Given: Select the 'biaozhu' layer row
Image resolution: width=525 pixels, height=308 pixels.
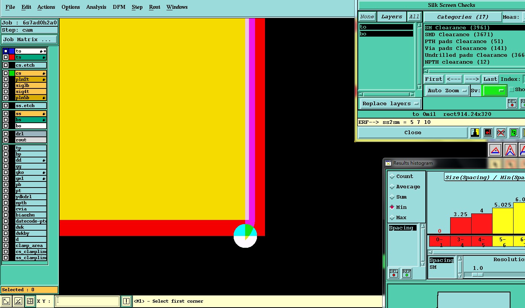Looking at the screenshot, I should pyautogui.click(x=31, y=215).
